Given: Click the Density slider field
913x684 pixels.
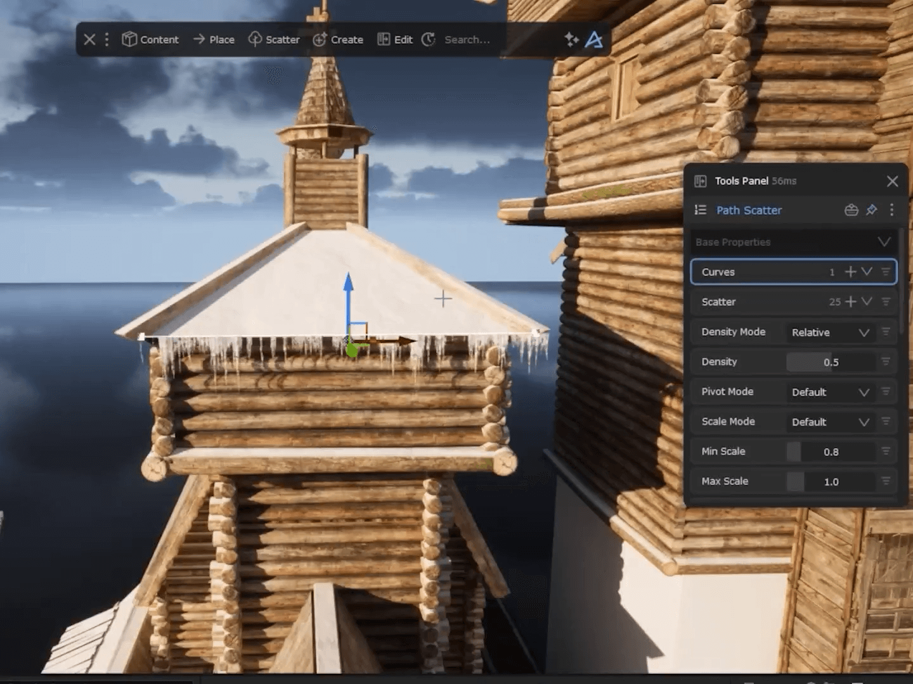Looking at the screenshot, I should (831, 362).
